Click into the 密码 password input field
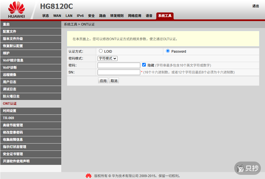This screenshot has width=265, height=179. (x=119, y=65)
